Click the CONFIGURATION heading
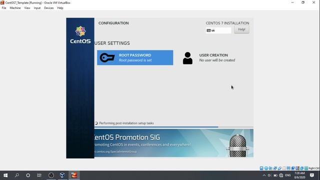This screenshot has width=320, height=180. (113, 23)
